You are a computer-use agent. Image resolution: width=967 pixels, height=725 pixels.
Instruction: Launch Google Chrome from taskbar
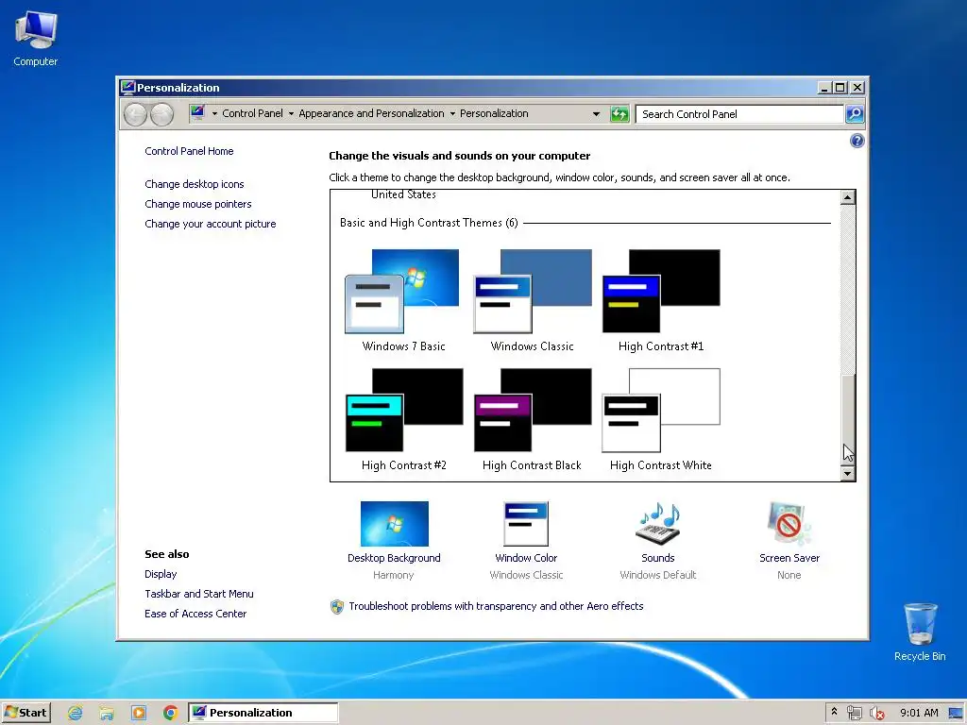pos(170,713)
